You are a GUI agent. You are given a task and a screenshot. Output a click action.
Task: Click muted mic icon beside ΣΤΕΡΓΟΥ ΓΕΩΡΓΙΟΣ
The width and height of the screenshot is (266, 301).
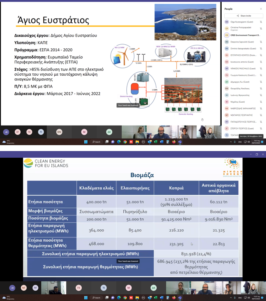click(x=261, y=129)
